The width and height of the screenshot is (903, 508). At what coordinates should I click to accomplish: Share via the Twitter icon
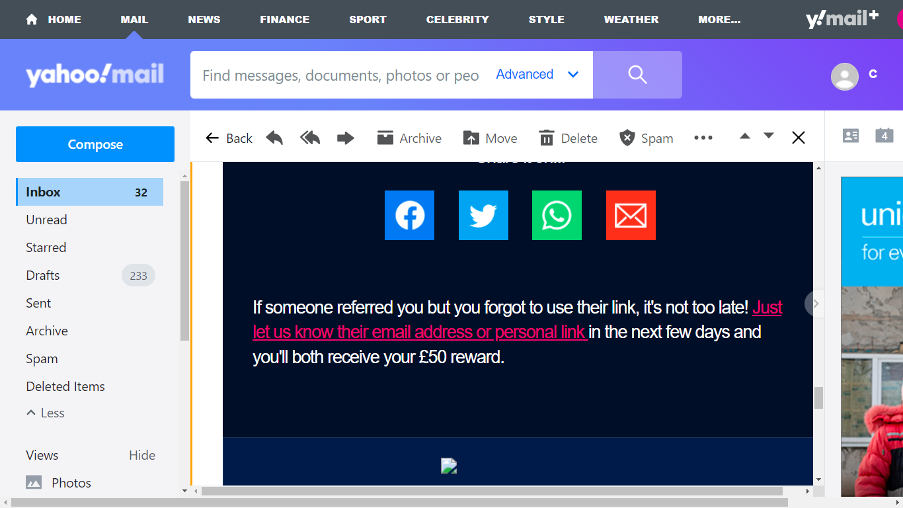(483, 215)
